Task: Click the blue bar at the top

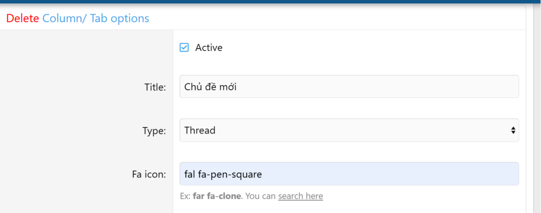Action: click(270, 1)
